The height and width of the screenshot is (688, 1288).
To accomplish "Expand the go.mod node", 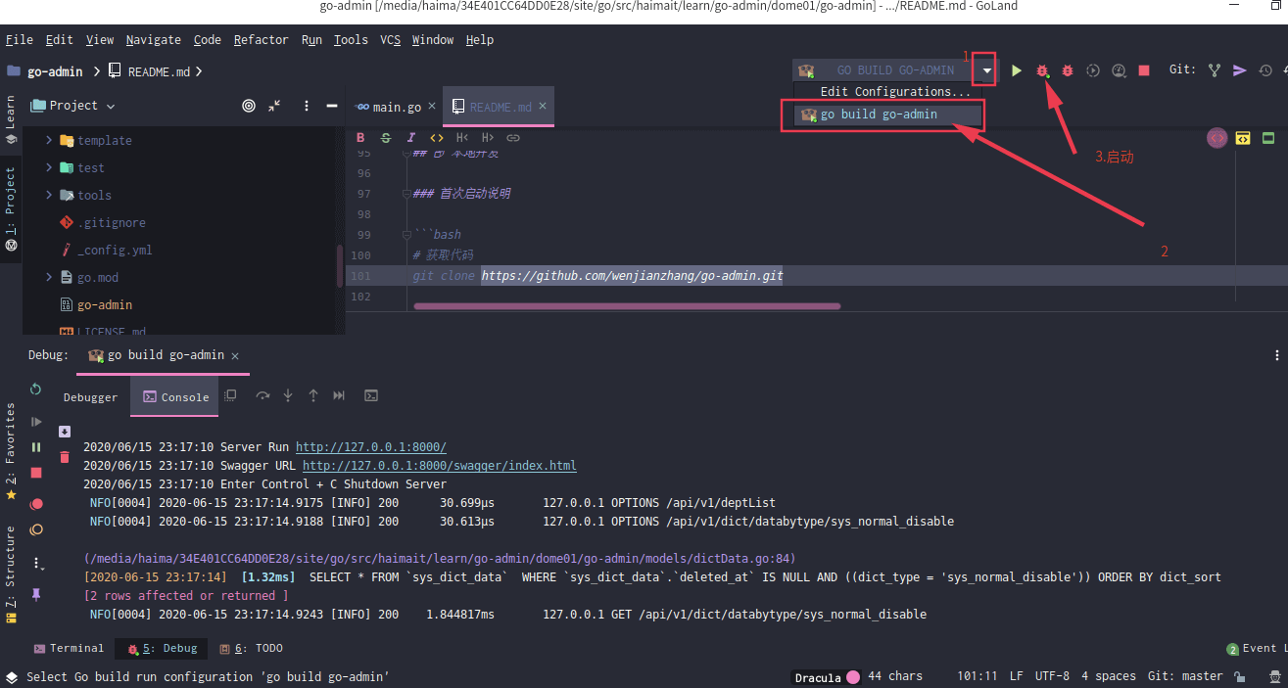I will pos(49,277).
